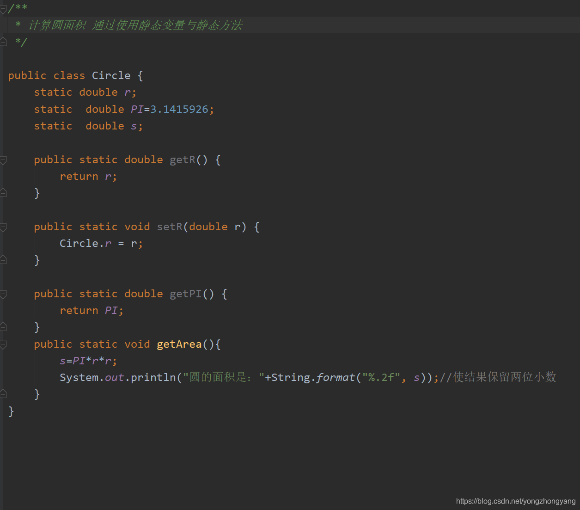Click the PI field name in its declaration
Screen dimensions: 580x510
[137, 109]
